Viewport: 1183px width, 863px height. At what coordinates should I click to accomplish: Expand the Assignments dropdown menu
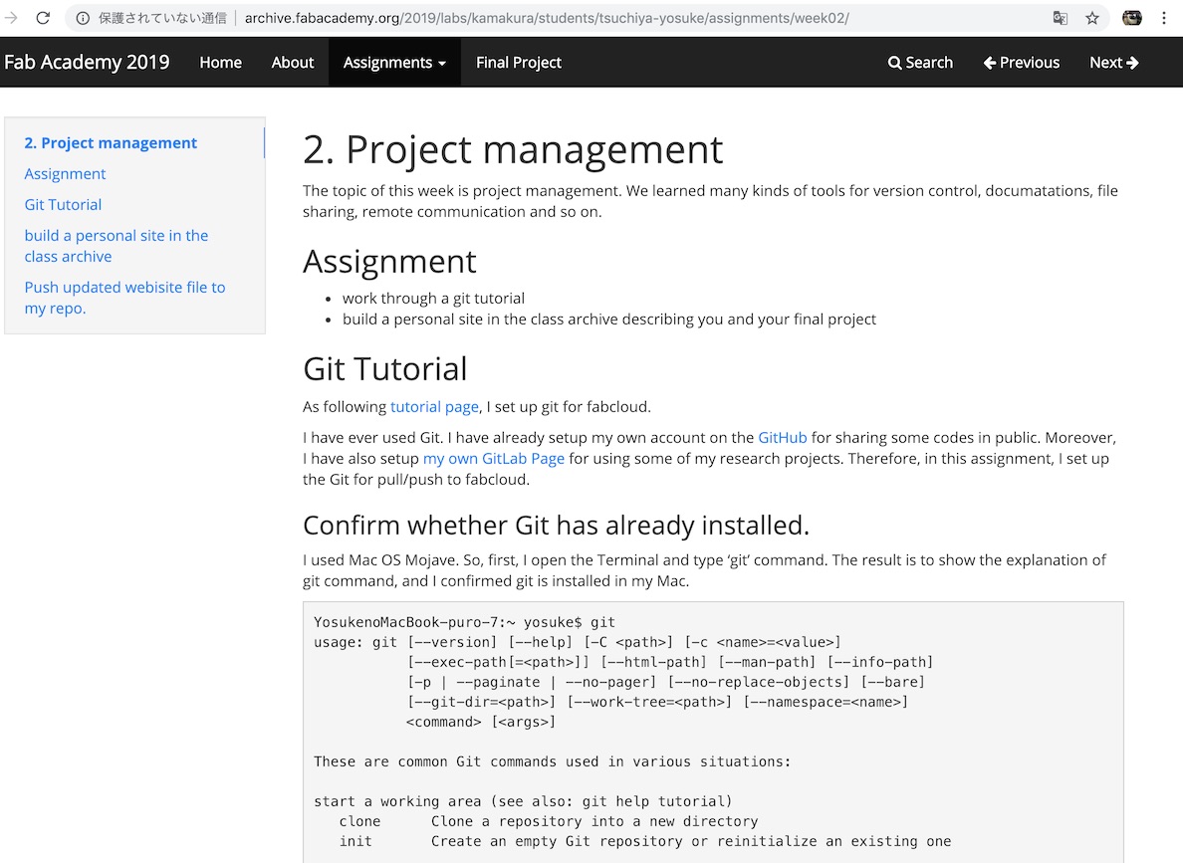point(394,62)
